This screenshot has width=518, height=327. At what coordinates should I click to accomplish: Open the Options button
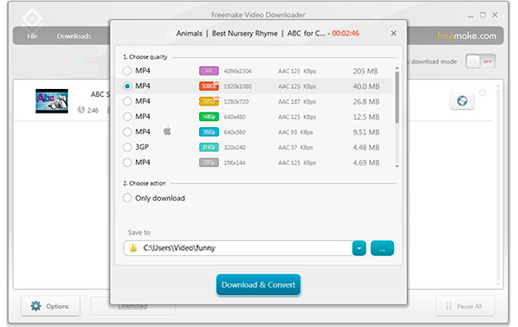pyautogui.click(x=51, y=306)
